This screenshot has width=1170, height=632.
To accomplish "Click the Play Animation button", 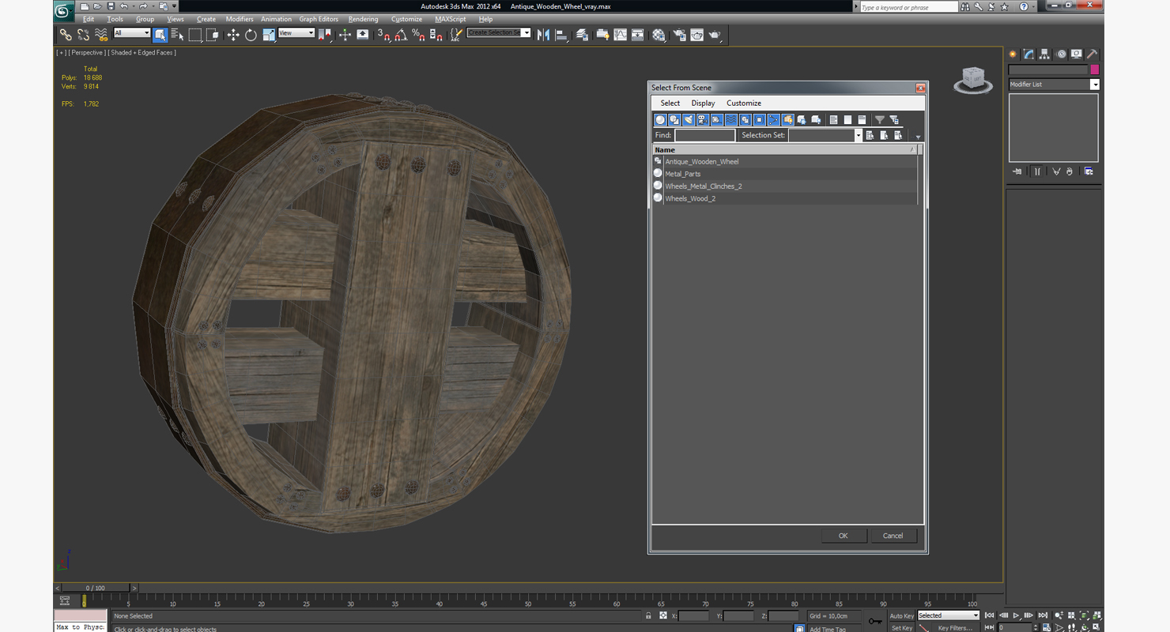I will [x=1016, y=615].
